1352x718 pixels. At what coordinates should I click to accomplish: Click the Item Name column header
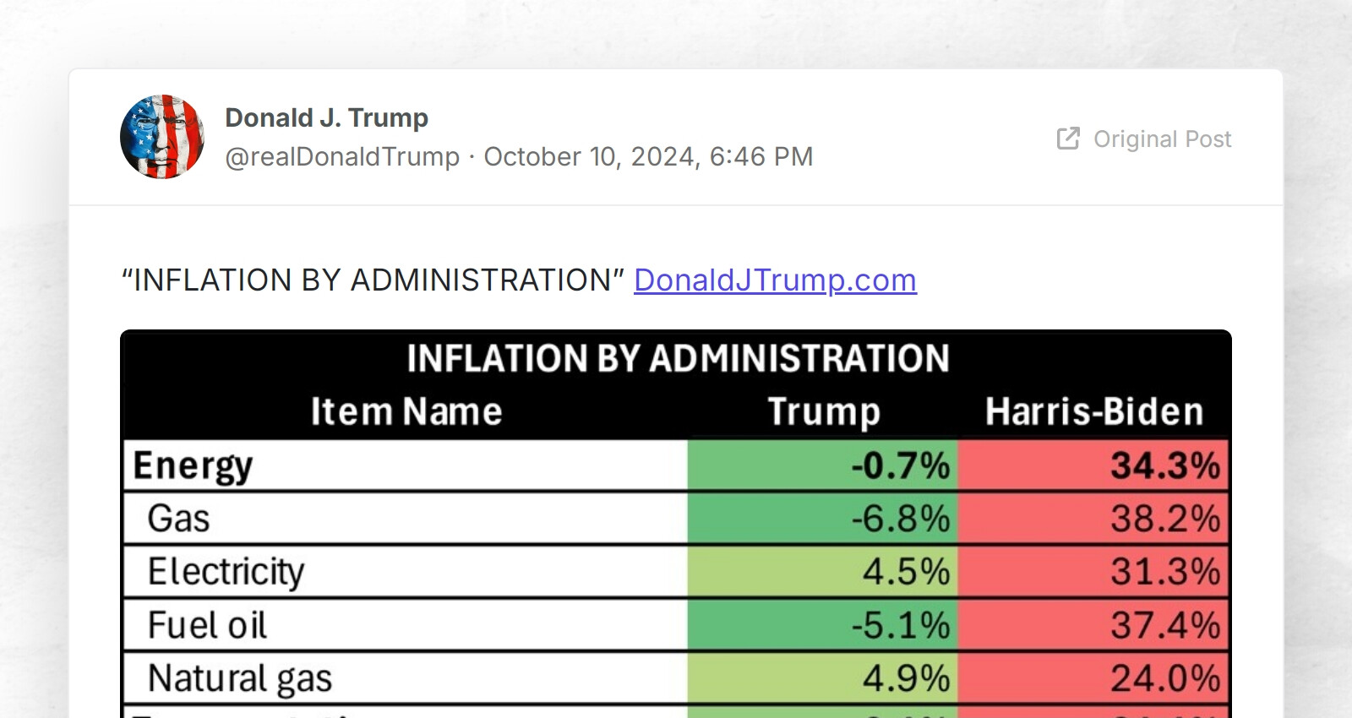(x=406, y=411)
